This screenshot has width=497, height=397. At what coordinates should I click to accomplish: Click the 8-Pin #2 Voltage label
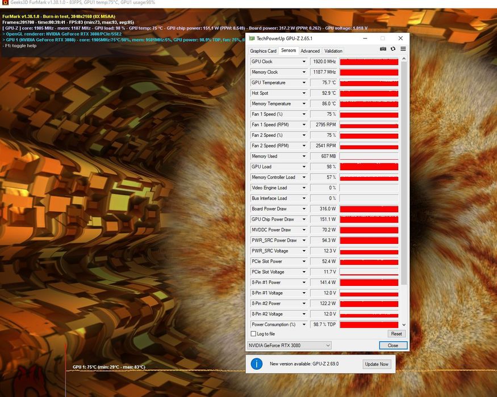click(x=267, y=314)
